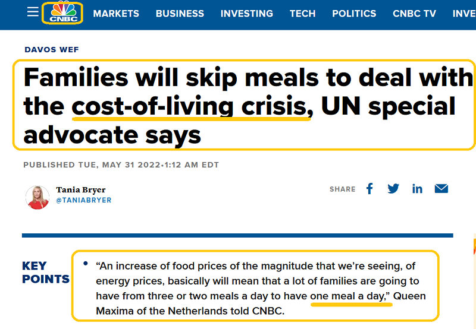Open the Tech nav section
This screenshot has width=476, height=329.
click(x=302, y=14)
